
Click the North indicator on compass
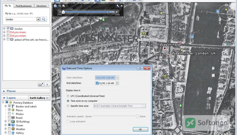226,5
